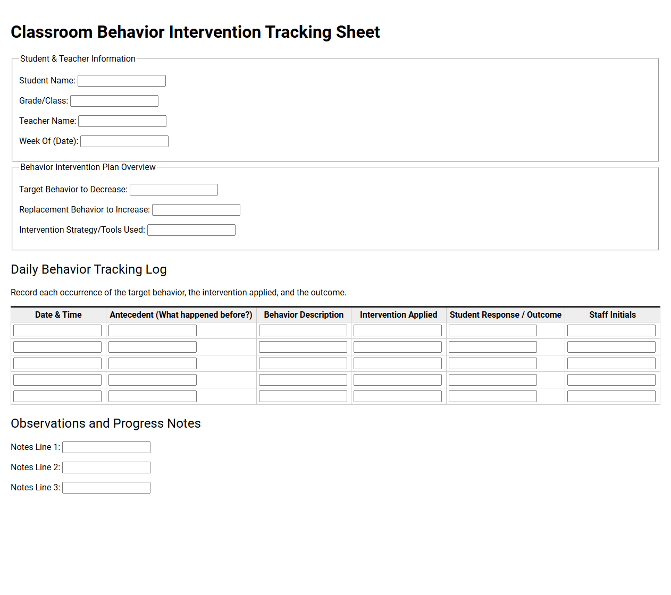Select fifth row Behavior Description input

click(x=303, y=396)
